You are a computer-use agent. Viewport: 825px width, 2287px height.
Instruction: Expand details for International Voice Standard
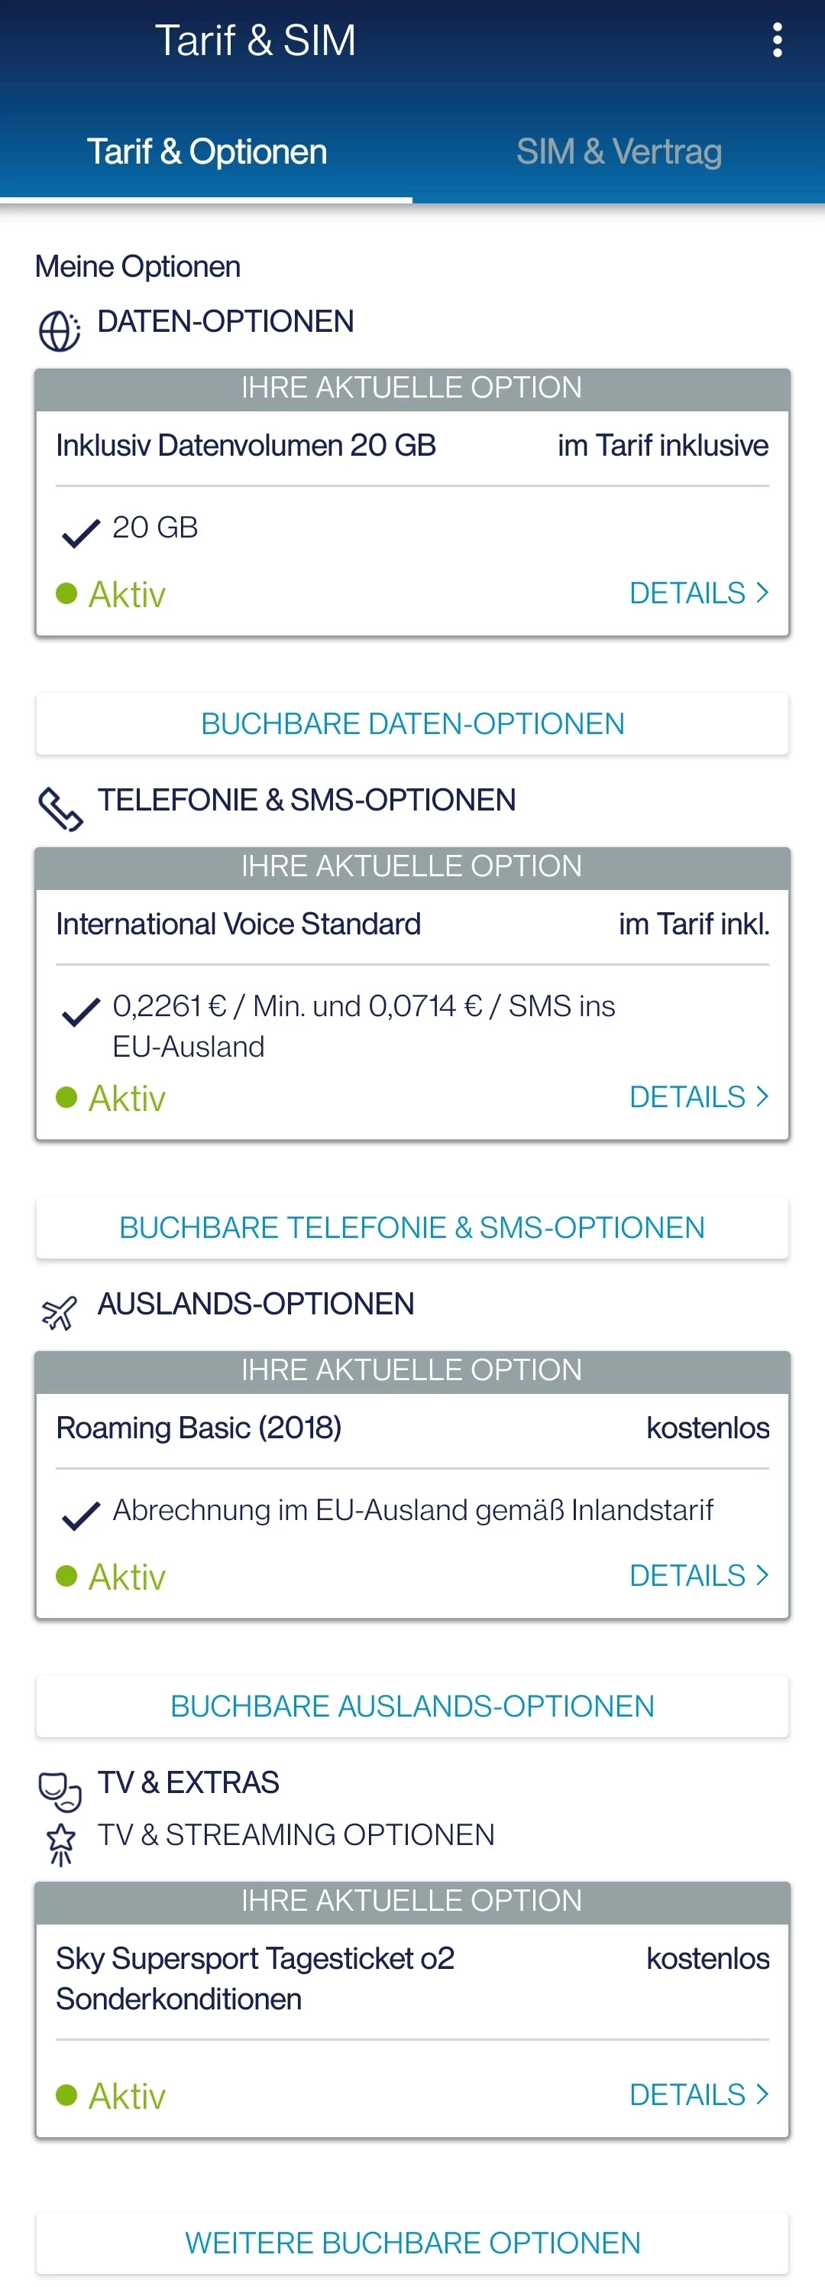click(x=698, y=1097)
